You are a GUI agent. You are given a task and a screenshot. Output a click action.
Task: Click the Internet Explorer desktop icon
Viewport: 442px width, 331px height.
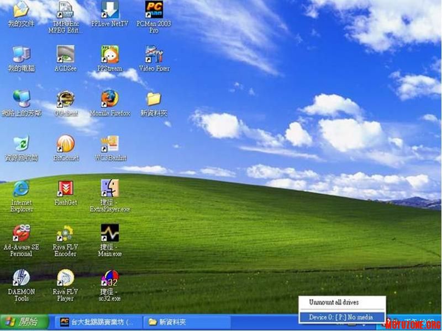21,189
